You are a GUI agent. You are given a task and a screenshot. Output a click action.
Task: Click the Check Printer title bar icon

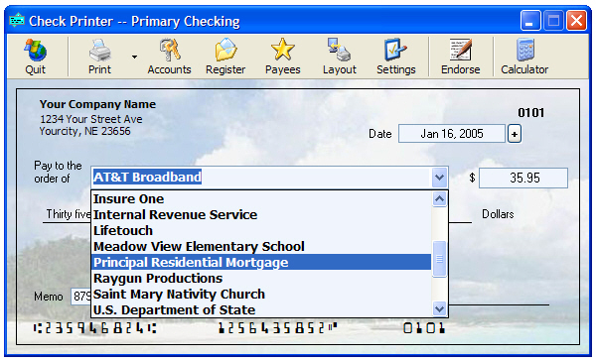point(17,21)
